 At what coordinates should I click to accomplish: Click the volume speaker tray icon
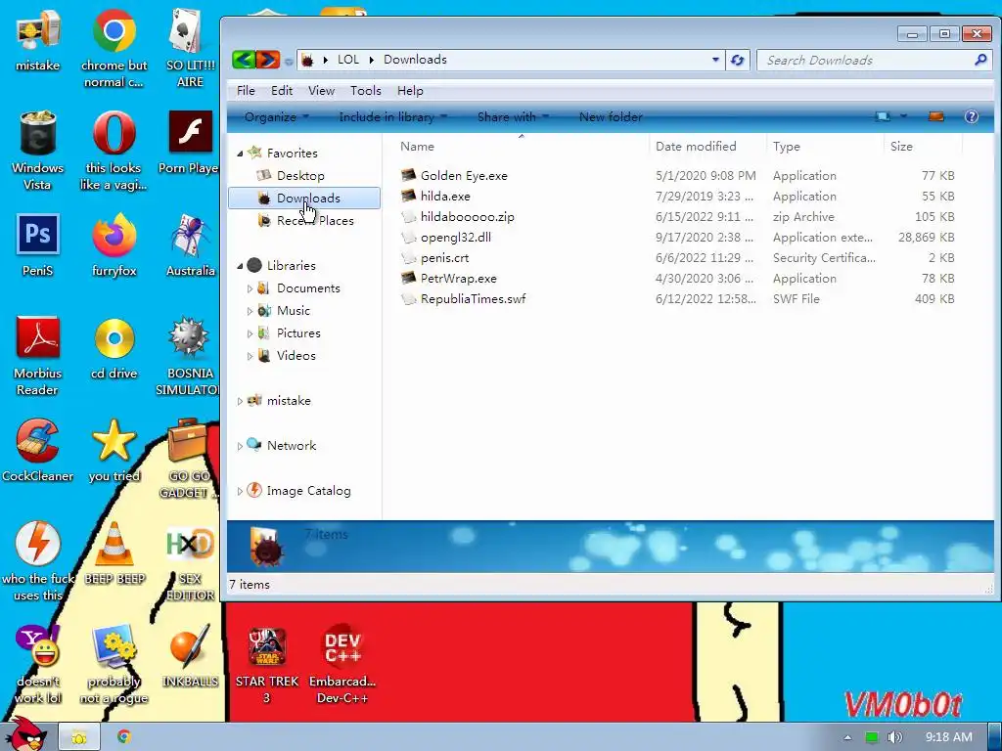click(x=894, y=737)
